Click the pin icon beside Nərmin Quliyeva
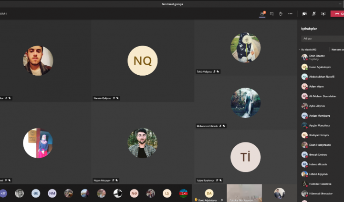The image size is (344, 202). 117,98
